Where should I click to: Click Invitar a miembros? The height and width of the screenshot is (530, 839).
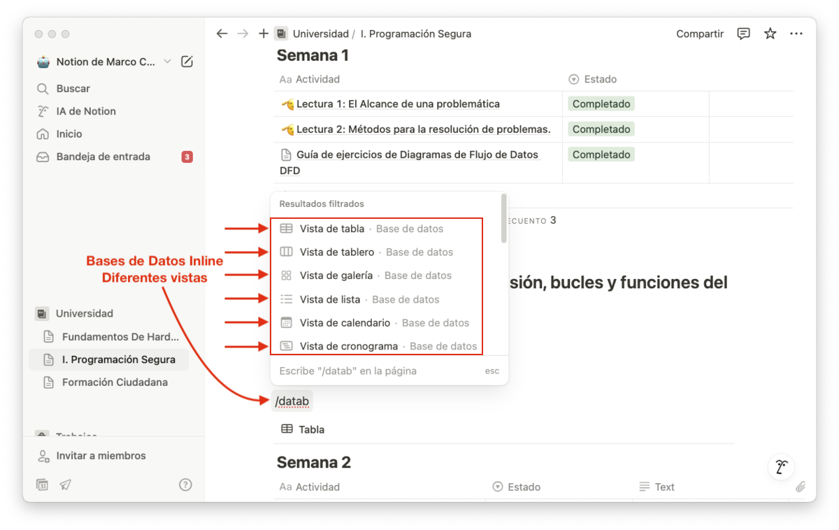101,456
